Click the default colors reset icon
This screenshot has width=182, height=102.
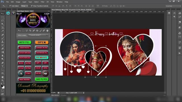1,83
